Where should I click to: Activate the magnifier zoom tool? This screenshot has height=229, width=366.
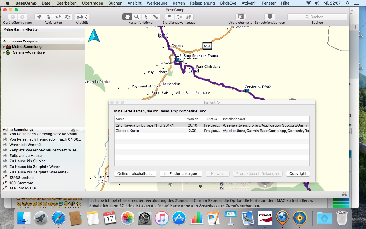[x=137, y=17]
